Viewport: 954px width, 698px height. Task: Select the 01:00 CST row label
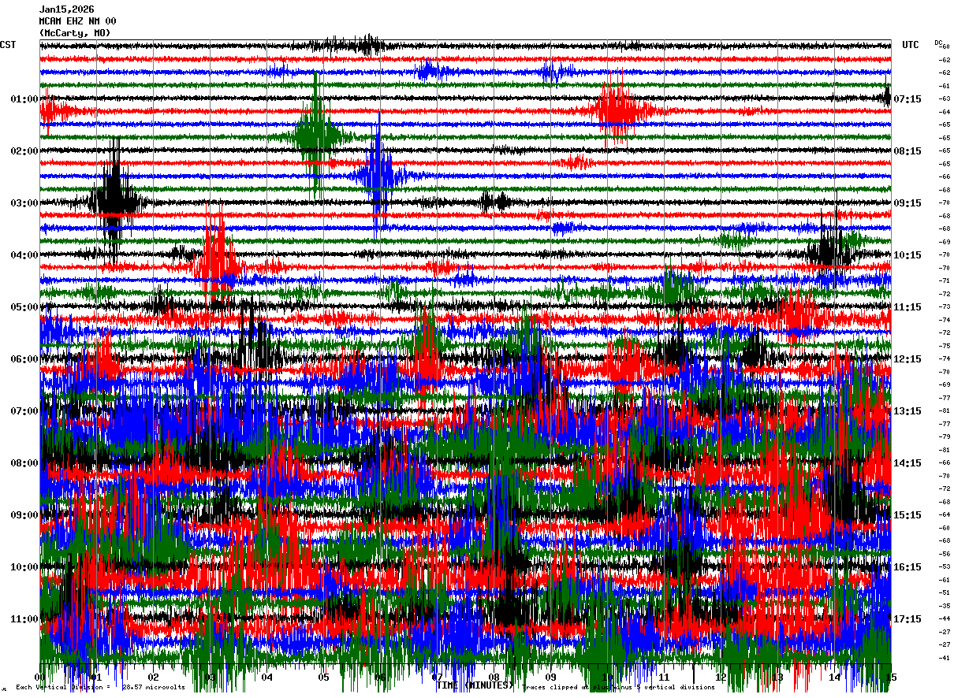tap(24, 99)
